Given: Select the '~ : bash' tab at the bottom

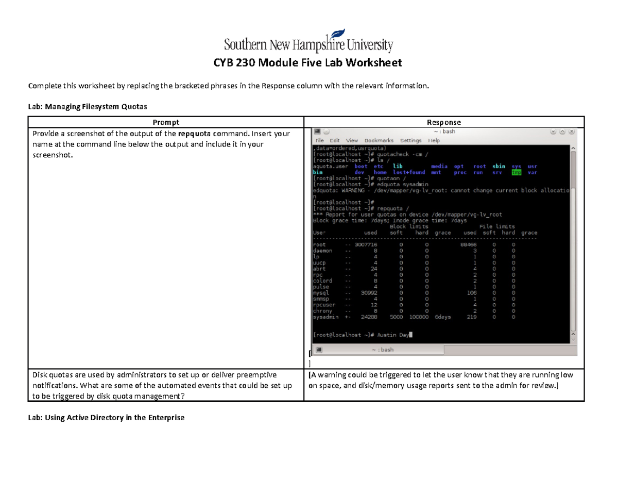Looking at the screenshot, I should (x=384, y=349).
